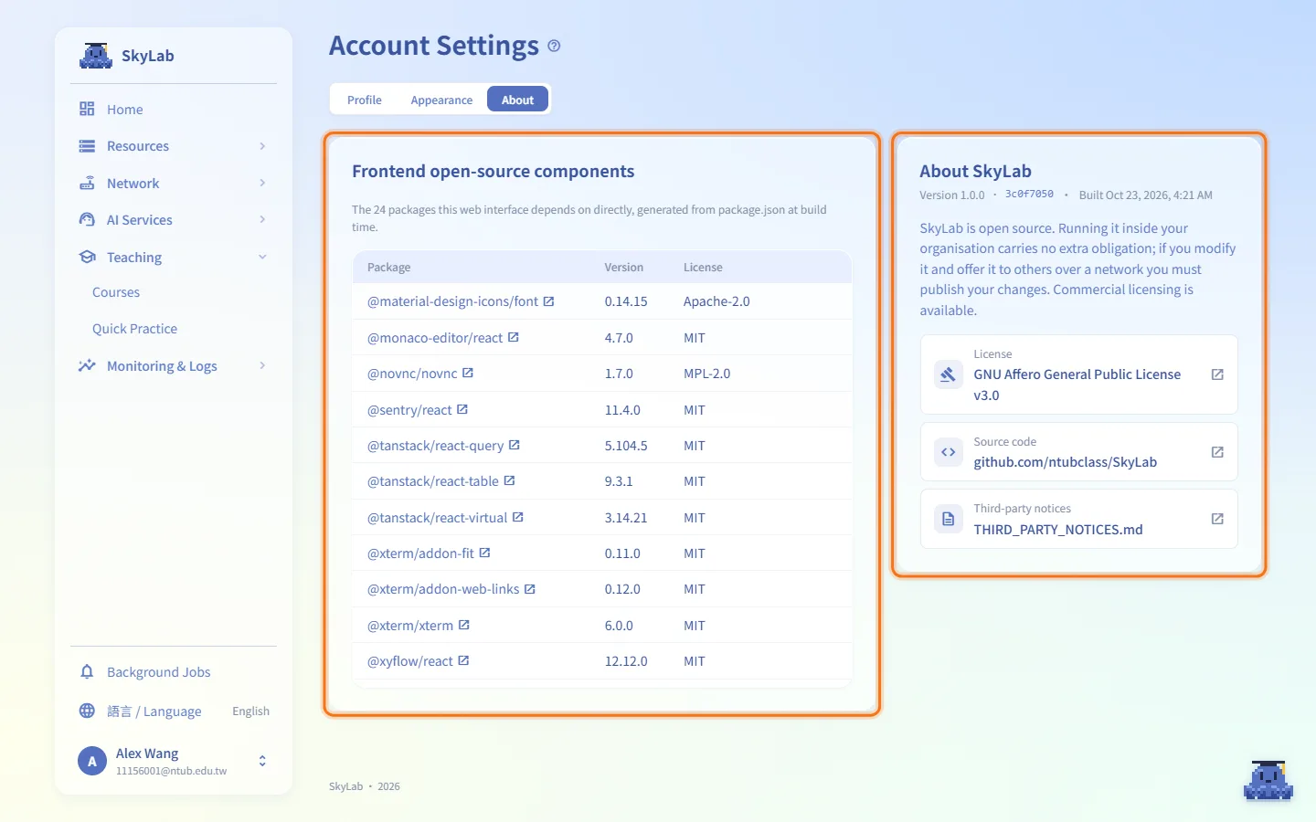
Task: Click the MPL-2.0 license cell
Action: [706, 374]
